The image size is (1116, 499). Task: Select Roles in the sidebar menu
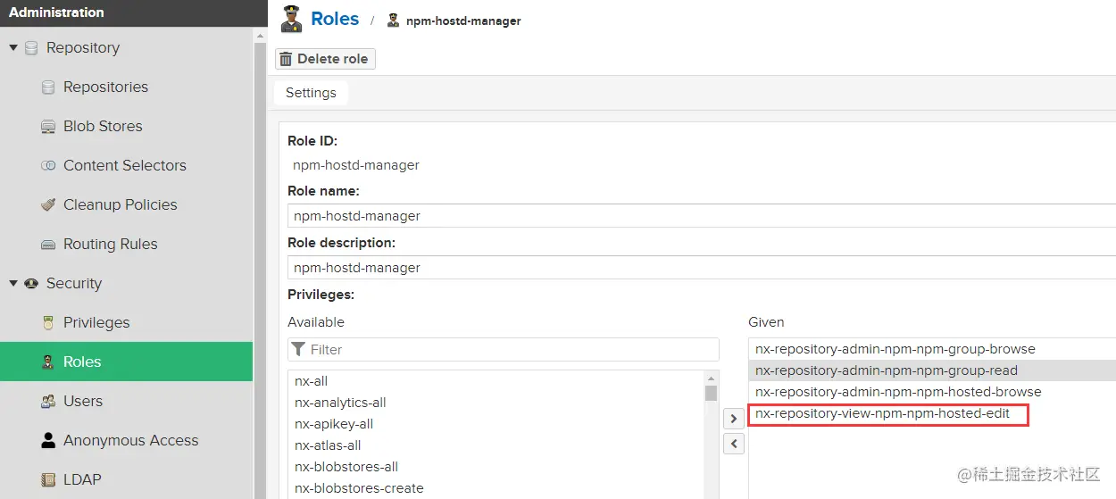click(x=82, y=362)
